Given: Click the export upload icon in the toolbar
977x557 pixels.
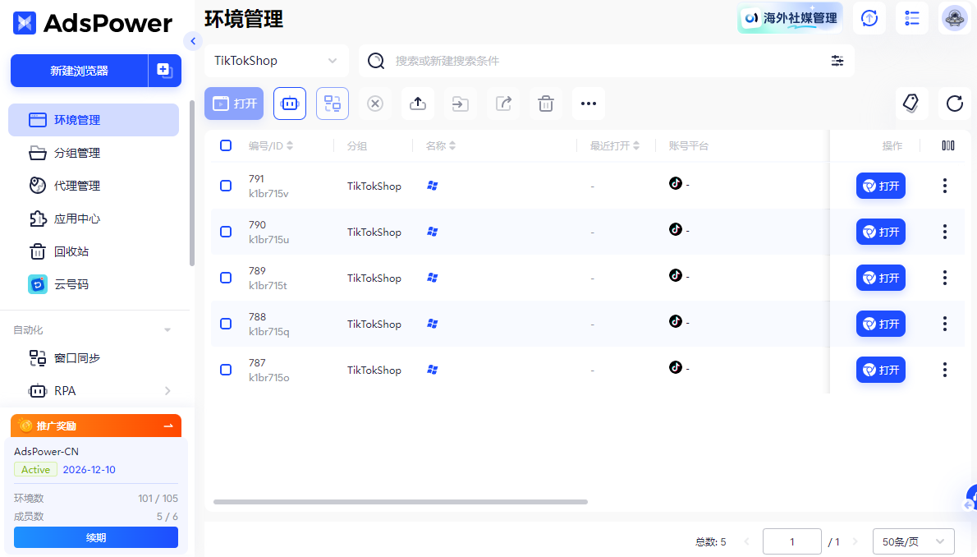Looking at the screenshot, I should pos(417,104).
